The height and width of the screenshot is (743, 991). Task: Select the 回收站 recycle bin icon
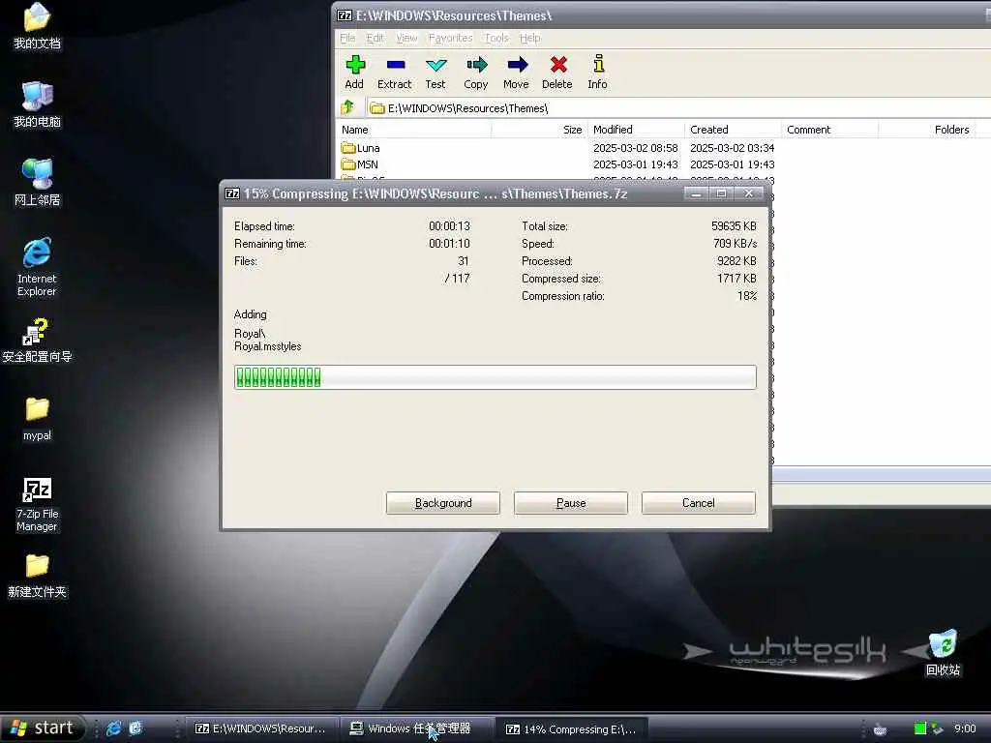pos(943,653)
